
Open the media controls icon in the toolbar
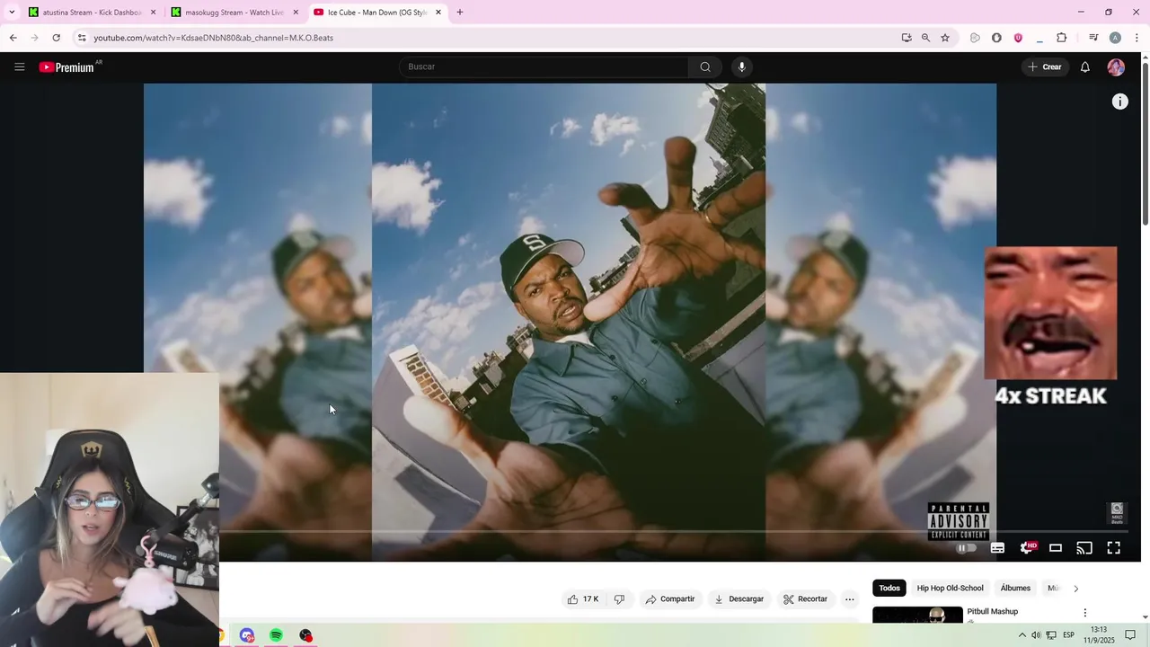point(1093,38)
